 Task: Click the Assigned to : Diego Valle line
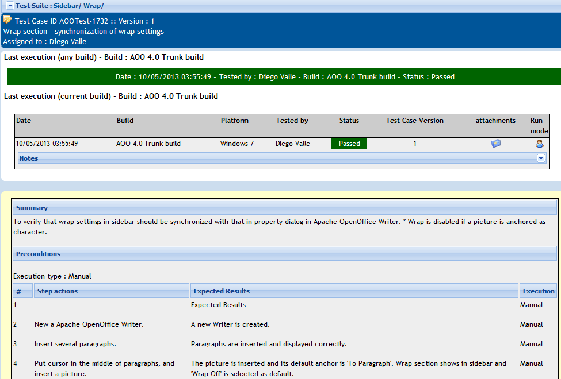coord(45,41)
